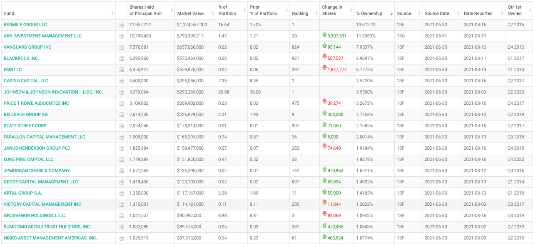Sort by the Fund column header
533x244 pixels.
tap(9, 14)
